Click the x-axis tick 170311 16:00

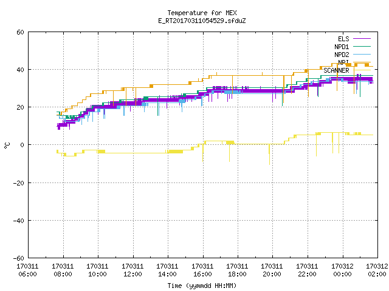[202, 270]
